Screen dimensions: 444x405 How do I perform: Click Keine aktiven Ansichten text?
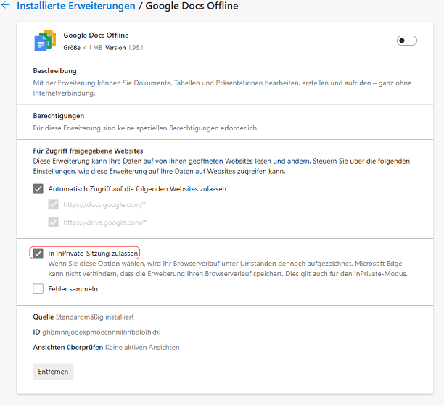(x=142, y=347)
